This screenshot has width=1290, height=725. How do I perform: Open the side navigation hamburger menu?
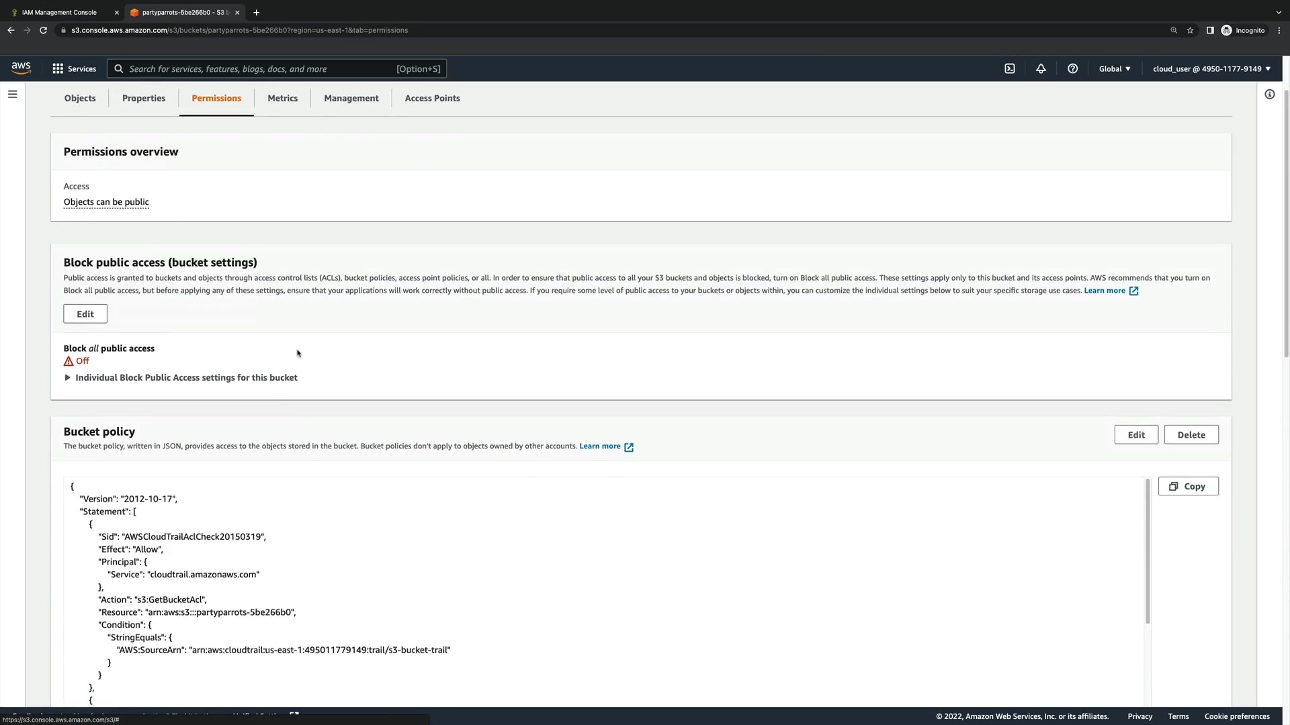point(12,95)
